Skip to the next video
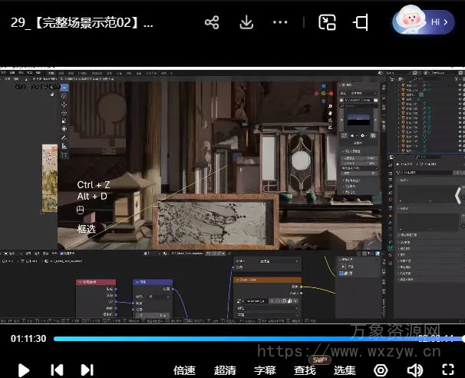Image resolution: width=465 pixels, height=378 pixels. [87, 370]
